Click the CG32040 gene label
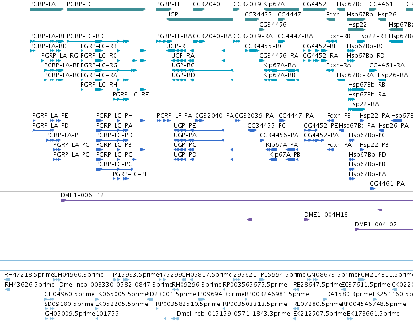413x321 pixels. click(x=207, y=4)
